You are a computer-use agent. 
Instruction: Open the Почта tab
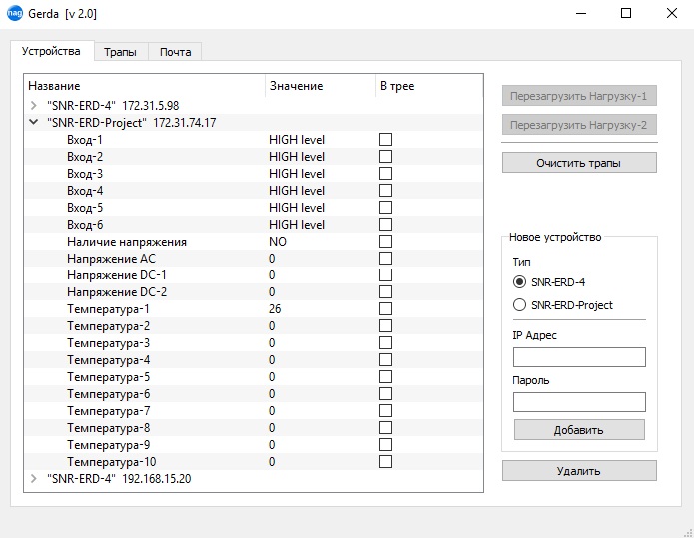click(x=176, y=51)
